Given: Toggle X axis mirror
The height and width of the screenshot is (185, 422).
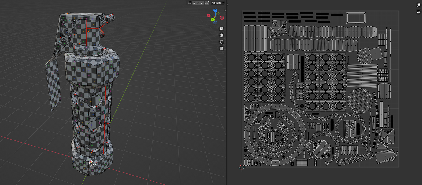Looking at the screenshot, I should pos(194,3).
